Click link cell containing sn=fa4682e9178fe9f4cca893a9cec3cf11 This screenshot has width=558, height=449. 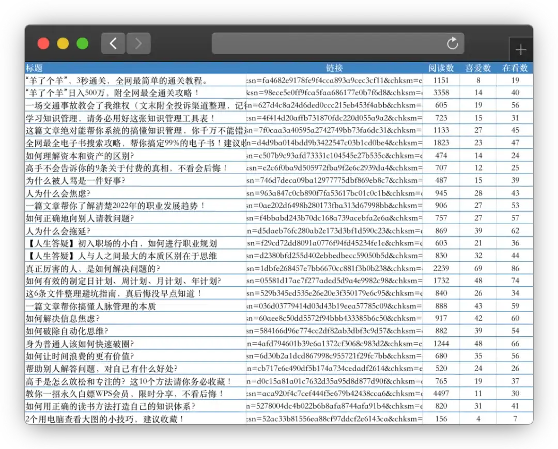334,81
